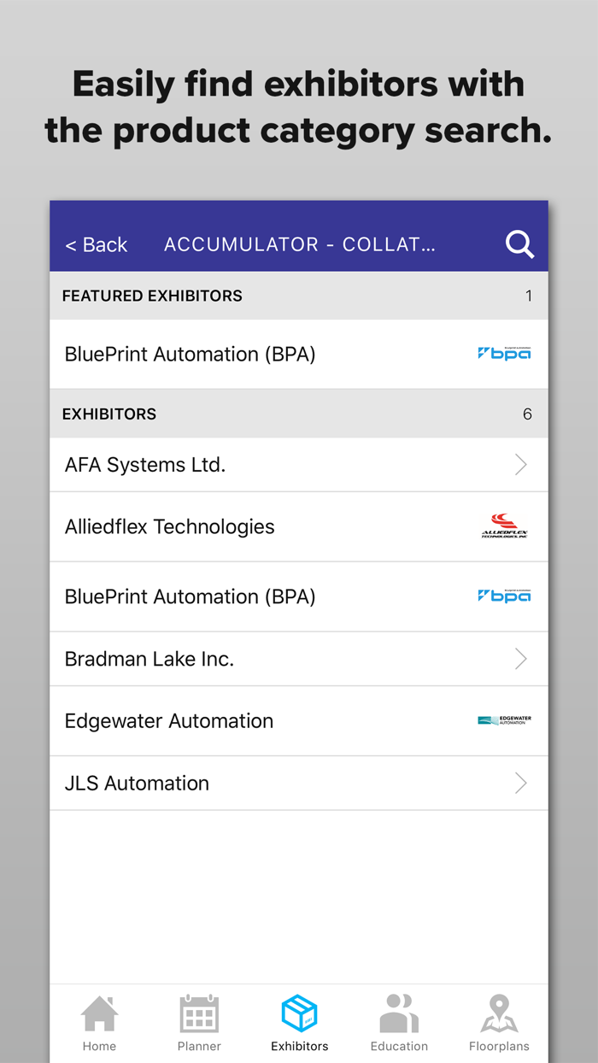Image resolution: width=598 pixels, height=1063 pixels.
Task: Open the Planner calendar icon
Action: pyautogui.click(x=199, y=1014)
